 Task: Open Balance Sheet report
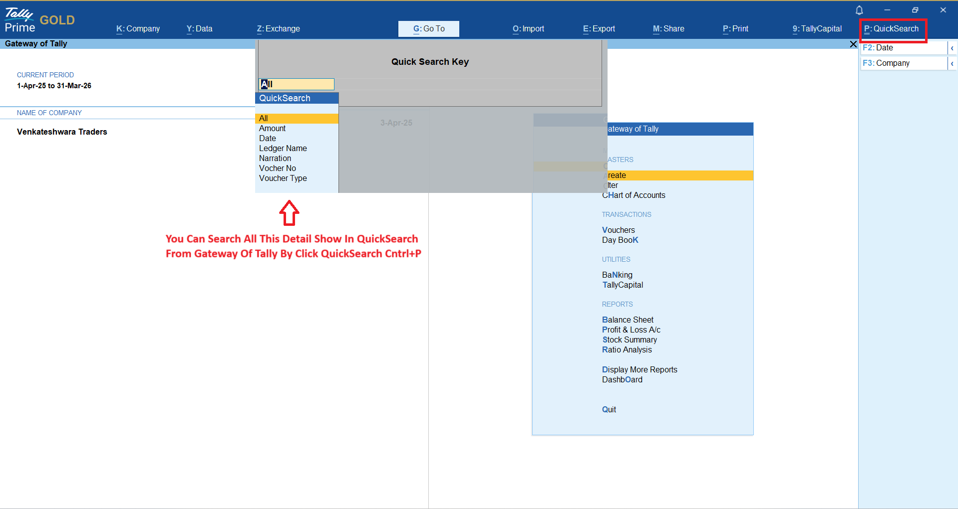(628, 320)
